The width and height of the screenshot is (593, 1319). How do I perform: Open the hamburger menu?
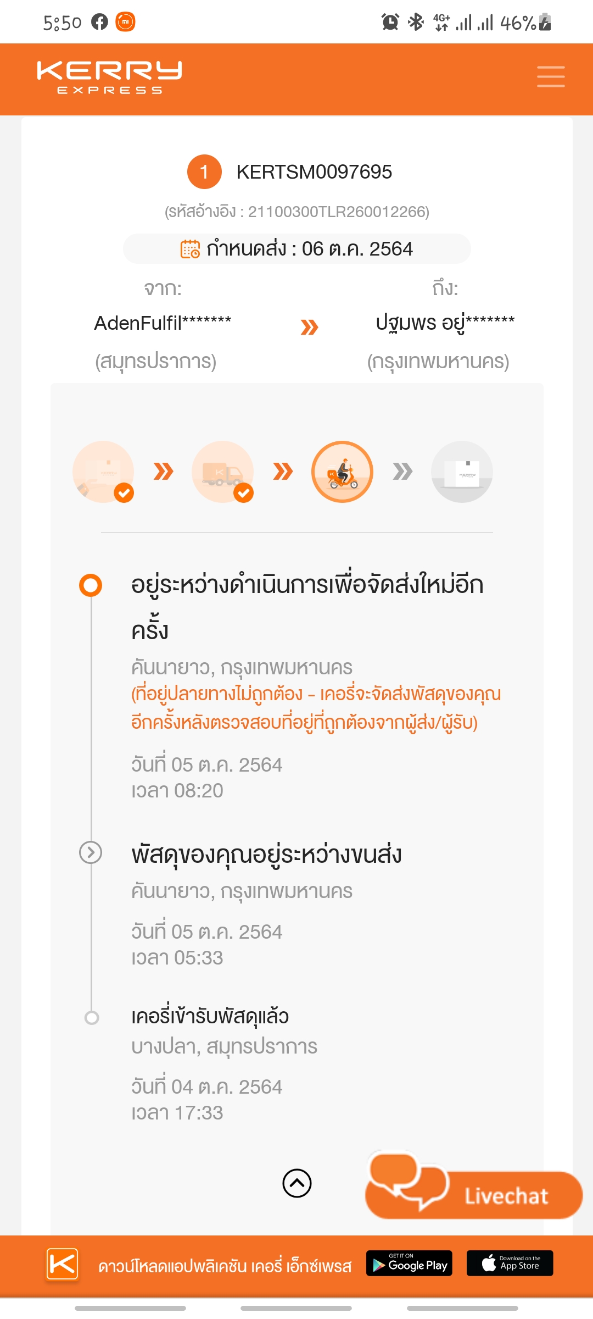point(551,76)
